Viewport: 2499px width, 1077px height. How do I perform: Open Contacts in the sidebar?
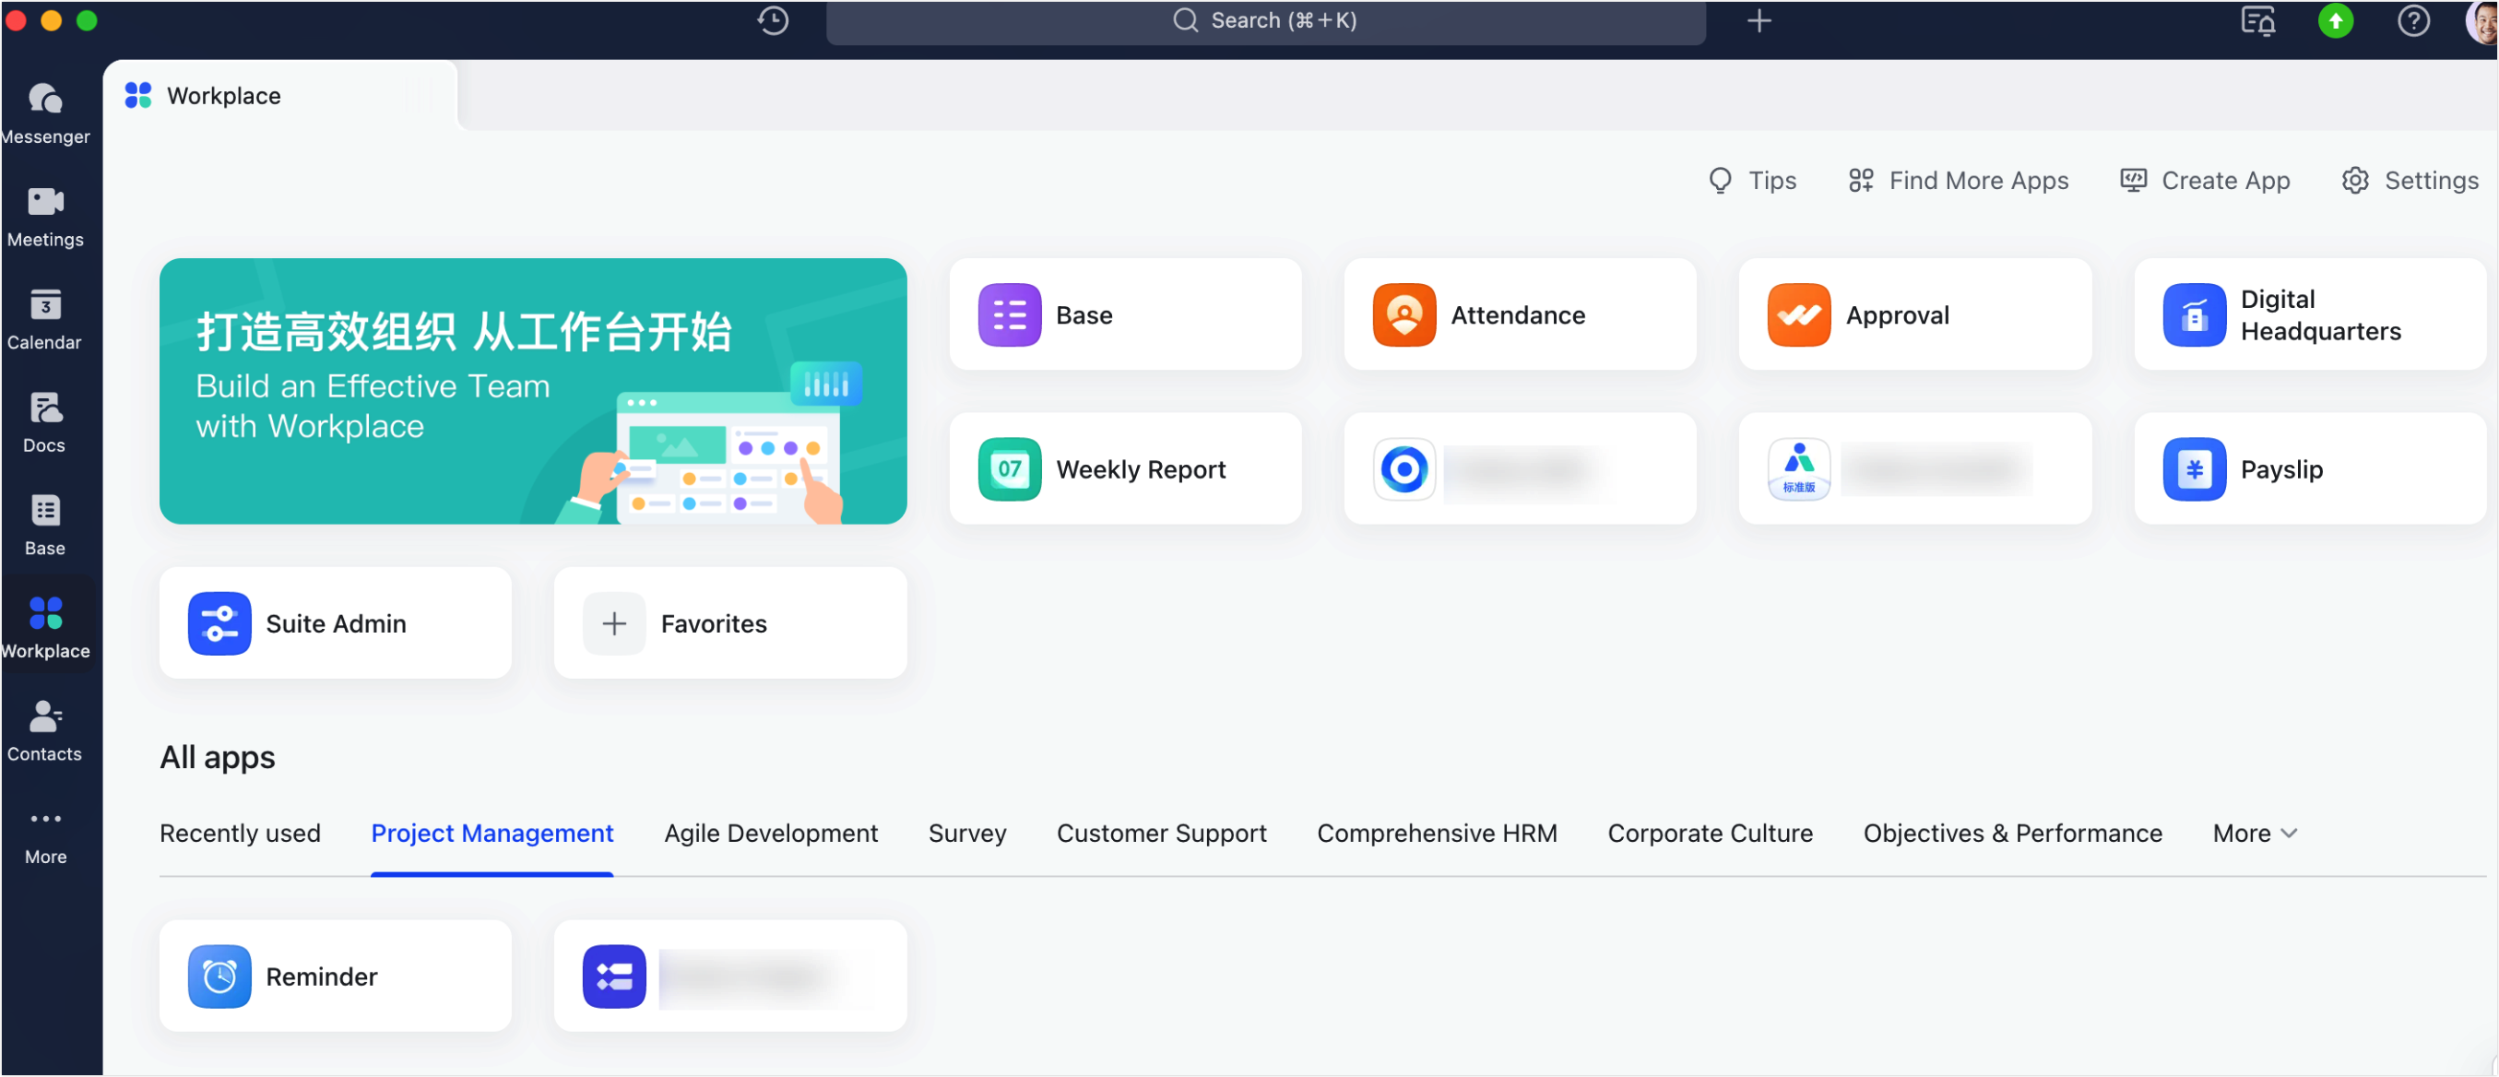(45, 730)
